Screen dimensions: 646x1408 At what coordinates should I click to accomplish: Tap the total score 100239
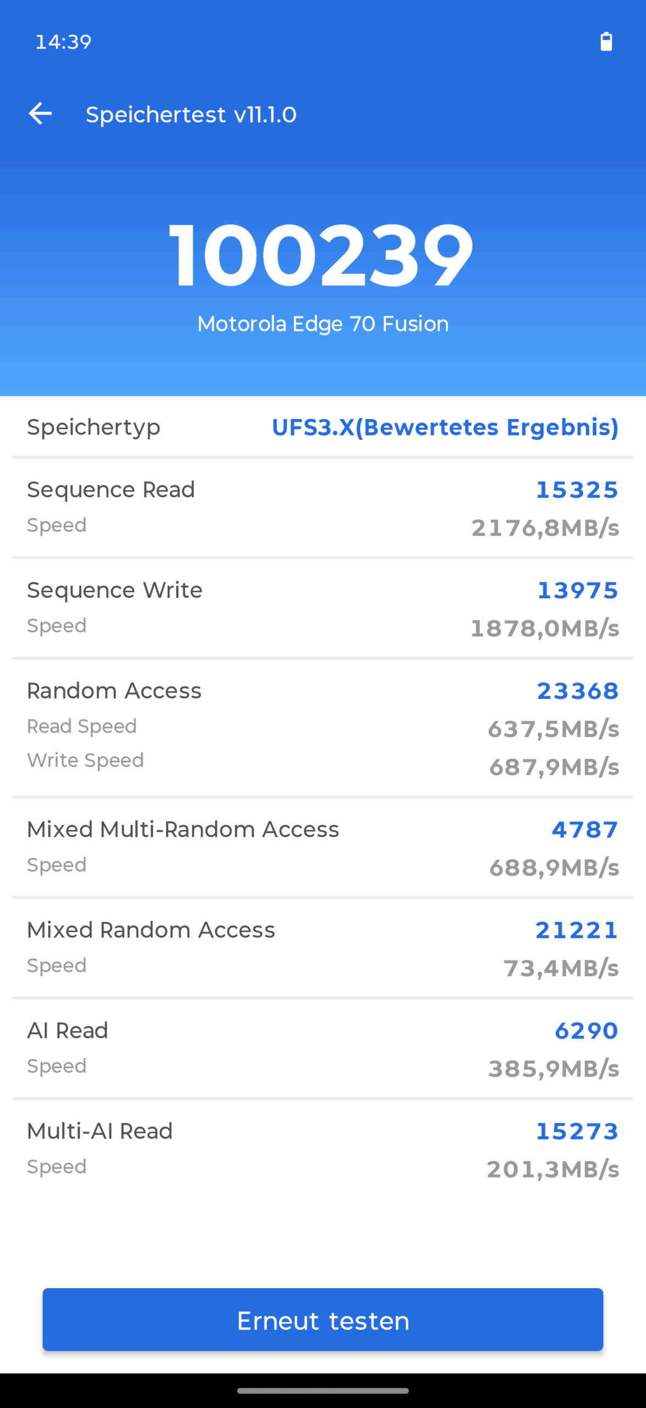[x=322, y=255]
